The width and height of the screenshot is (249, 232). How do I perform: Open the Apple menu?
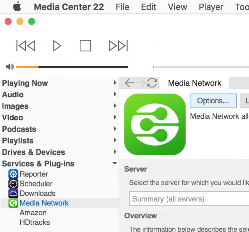pyautogui.click(x=17, y=7)
